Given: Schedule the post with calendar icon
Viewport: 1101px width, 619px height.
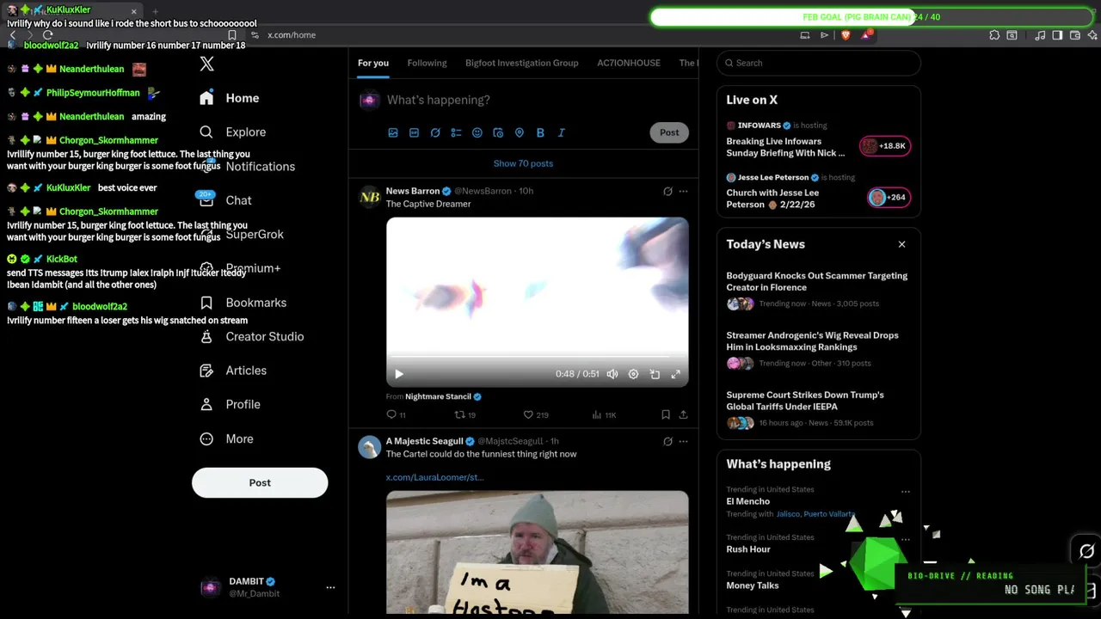Looking at the screenshot, I should (x=498, y=132).
